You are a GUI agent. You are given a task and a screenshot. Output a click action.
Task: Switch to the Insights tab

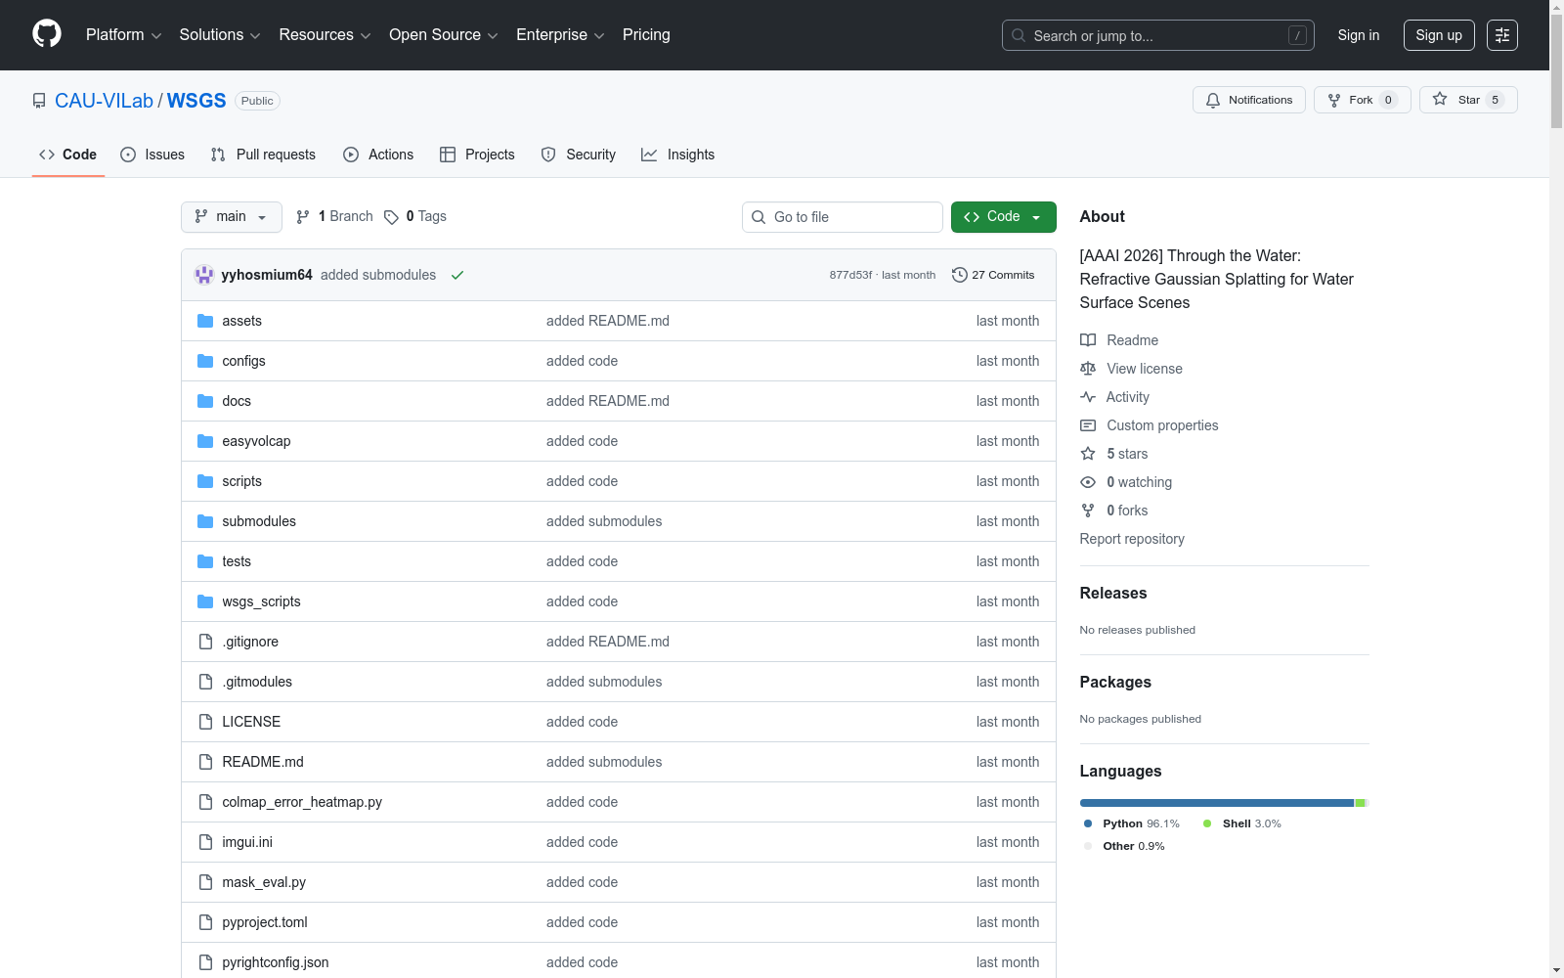(678, 155)
